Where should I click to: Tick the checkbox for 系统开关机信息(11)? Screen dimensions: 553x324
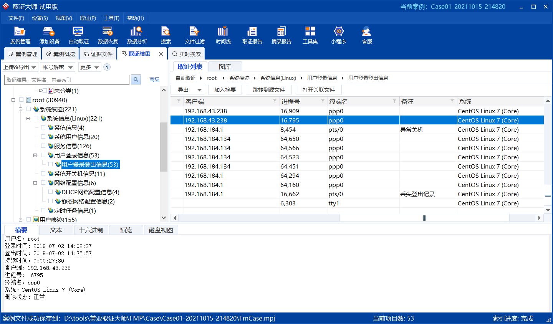click(x=43, y=174)
